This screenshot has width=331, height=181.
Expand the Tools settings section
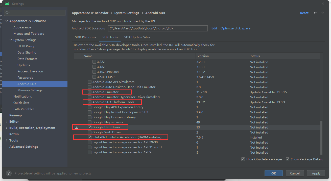pos(7,141)
